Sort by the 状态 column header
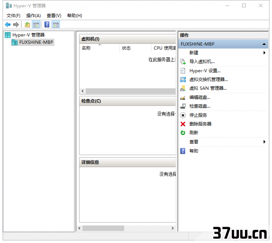The image size is (272, 243). [x=135, y=48]
